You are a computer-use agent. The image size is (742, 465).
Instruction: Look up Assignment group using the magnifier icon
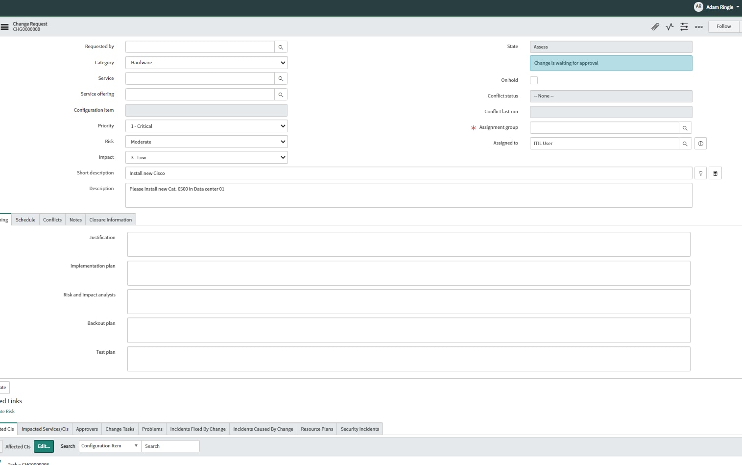tap(685, 128)
